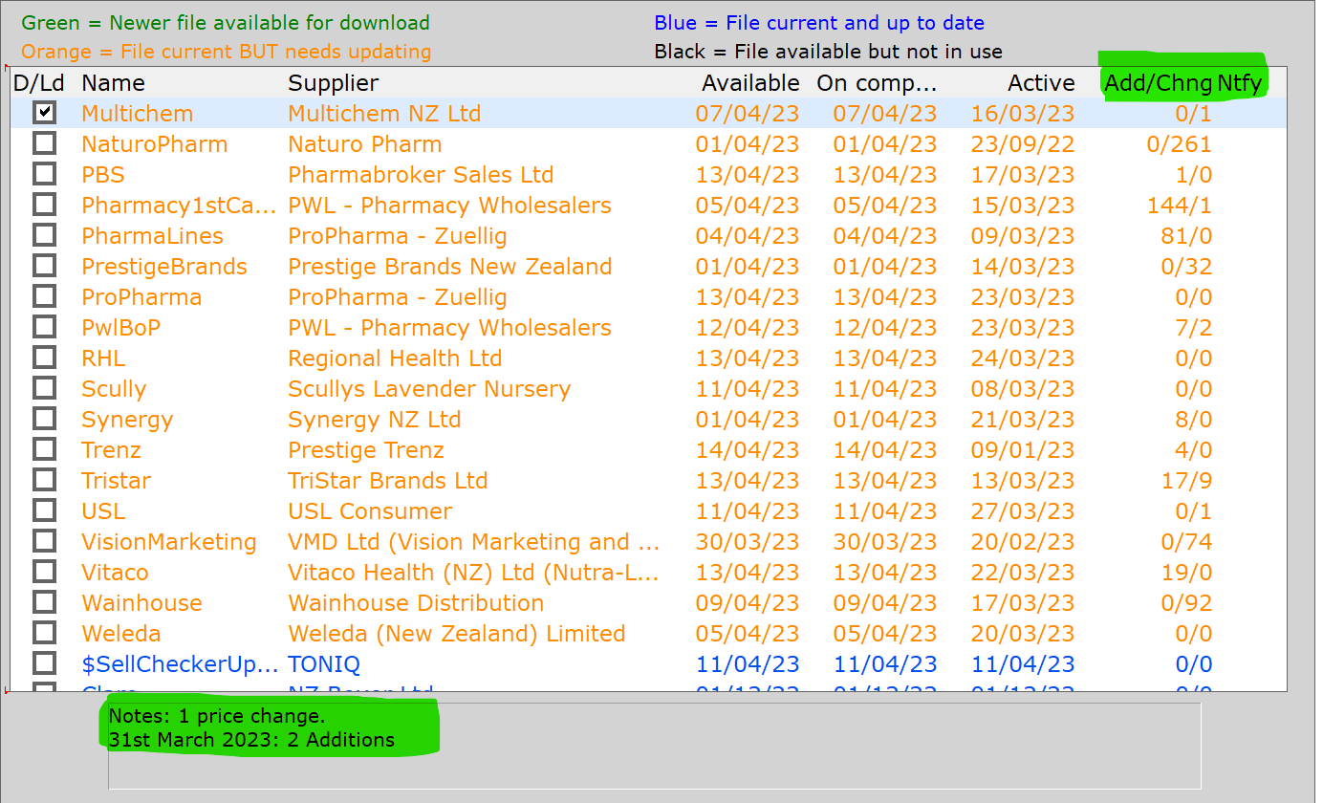Screen dimensions: 1323x803
Task: Enable download for Scully
Action: [x=44, y=387]
